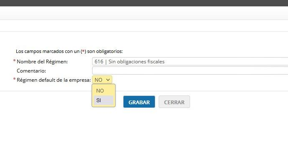Click the red asterisk beside Régimen default
288x153 pixels.
(14, 79)
